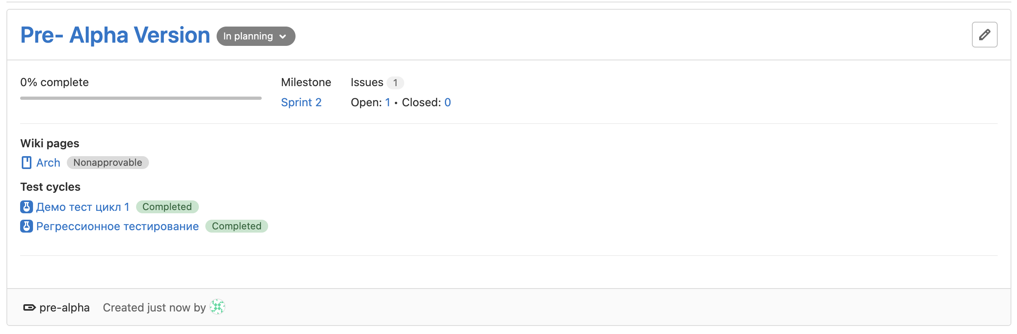
Task: Click the closed issues count link
Action: [x=447, y=103]
